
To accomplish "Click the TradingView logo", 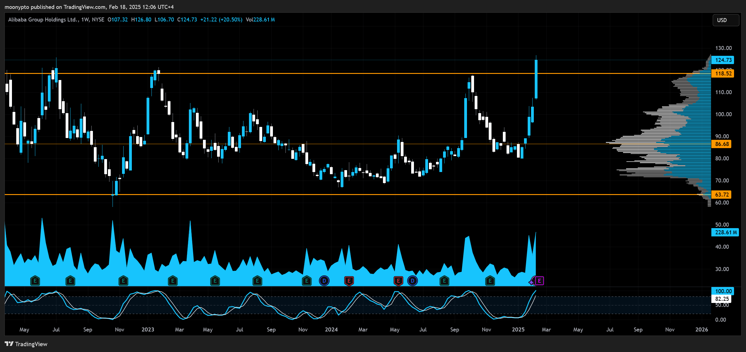I will click(26, 344).
